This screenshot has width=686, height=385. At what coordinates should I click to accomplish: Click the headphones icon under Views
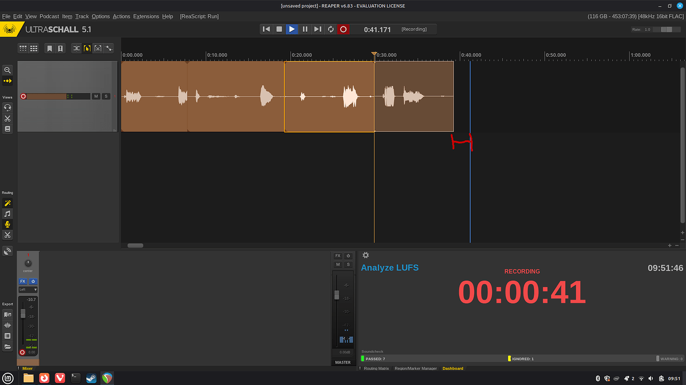pyautogui.click(x=8, y=108)
